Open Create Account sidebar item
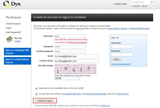Image resolution: width=160 pixels, height=108 pixels. [x=13, y=24]
